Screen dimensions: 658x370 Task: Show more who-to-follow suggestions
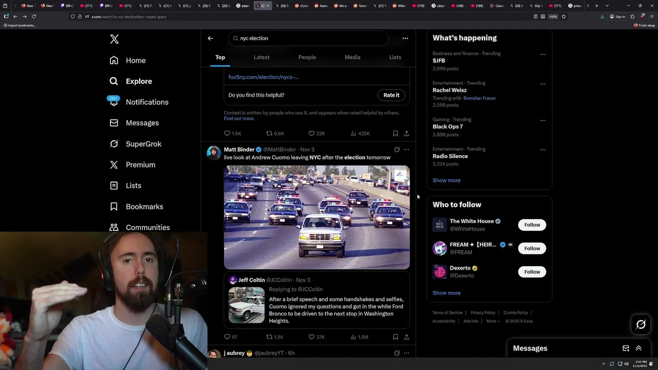click(x=446, y=293)
